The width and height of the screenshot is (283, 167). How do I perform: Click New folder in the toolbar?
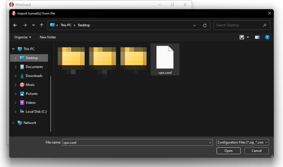48,37
